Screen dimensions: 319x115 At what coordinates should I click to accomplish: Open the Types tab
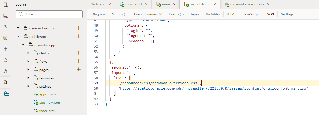195,14
